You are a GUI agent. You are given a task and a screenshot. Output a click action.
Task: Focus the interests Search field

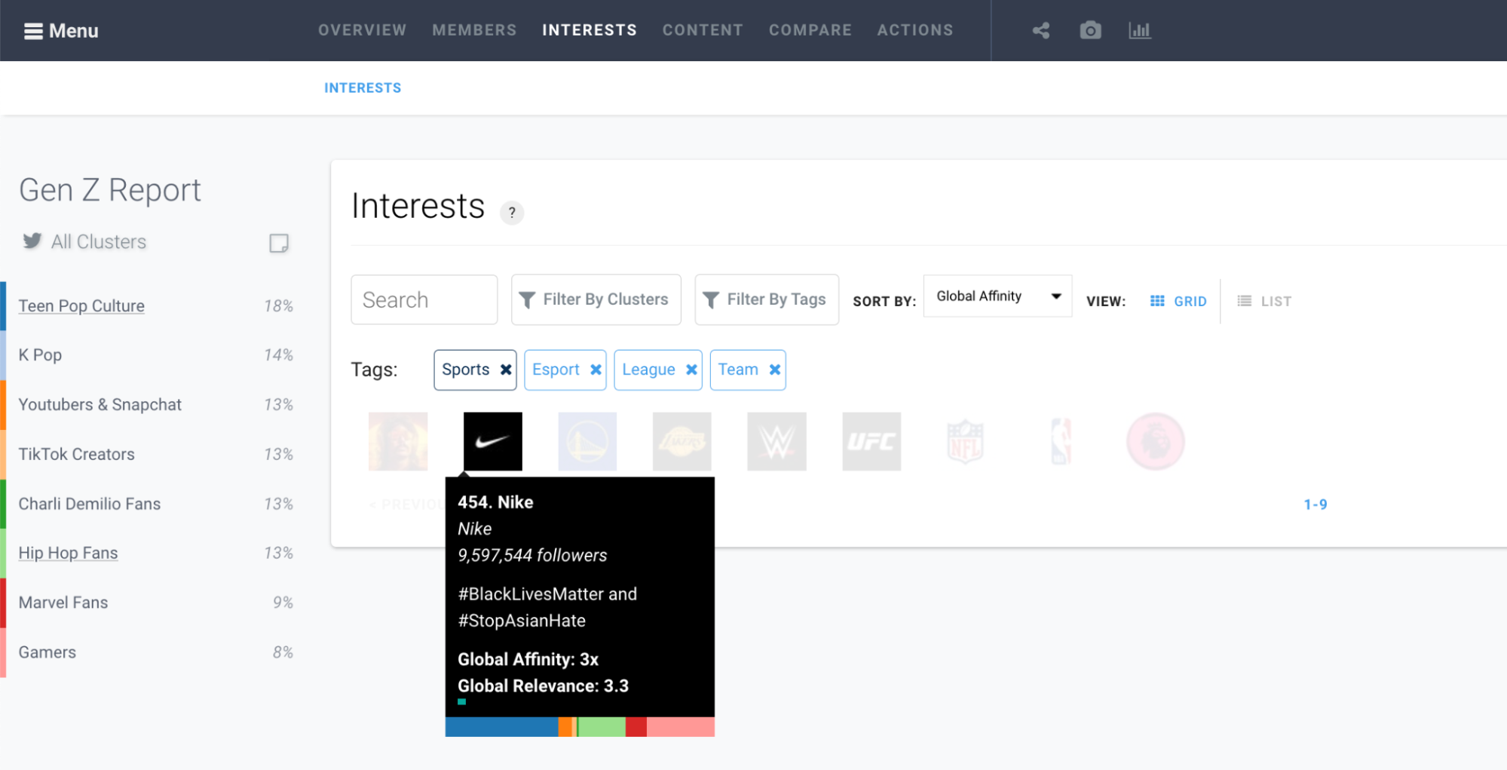[424, 299]
